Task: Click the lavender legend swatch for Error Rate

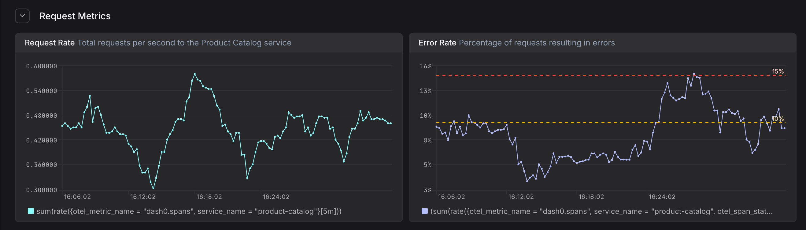Action: point(425,211)
